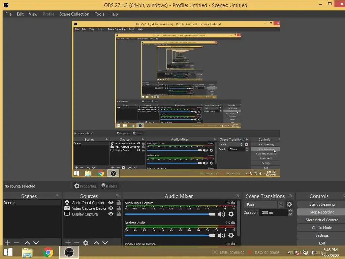
Task: Pop out the Sources dock
Action: click(118, 196)
